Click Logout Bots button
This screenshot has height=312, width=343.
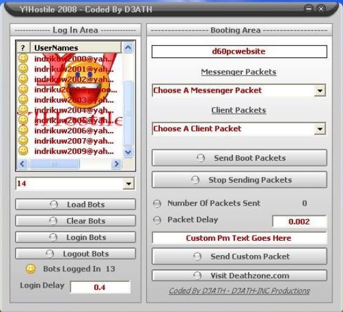point(76,254)
